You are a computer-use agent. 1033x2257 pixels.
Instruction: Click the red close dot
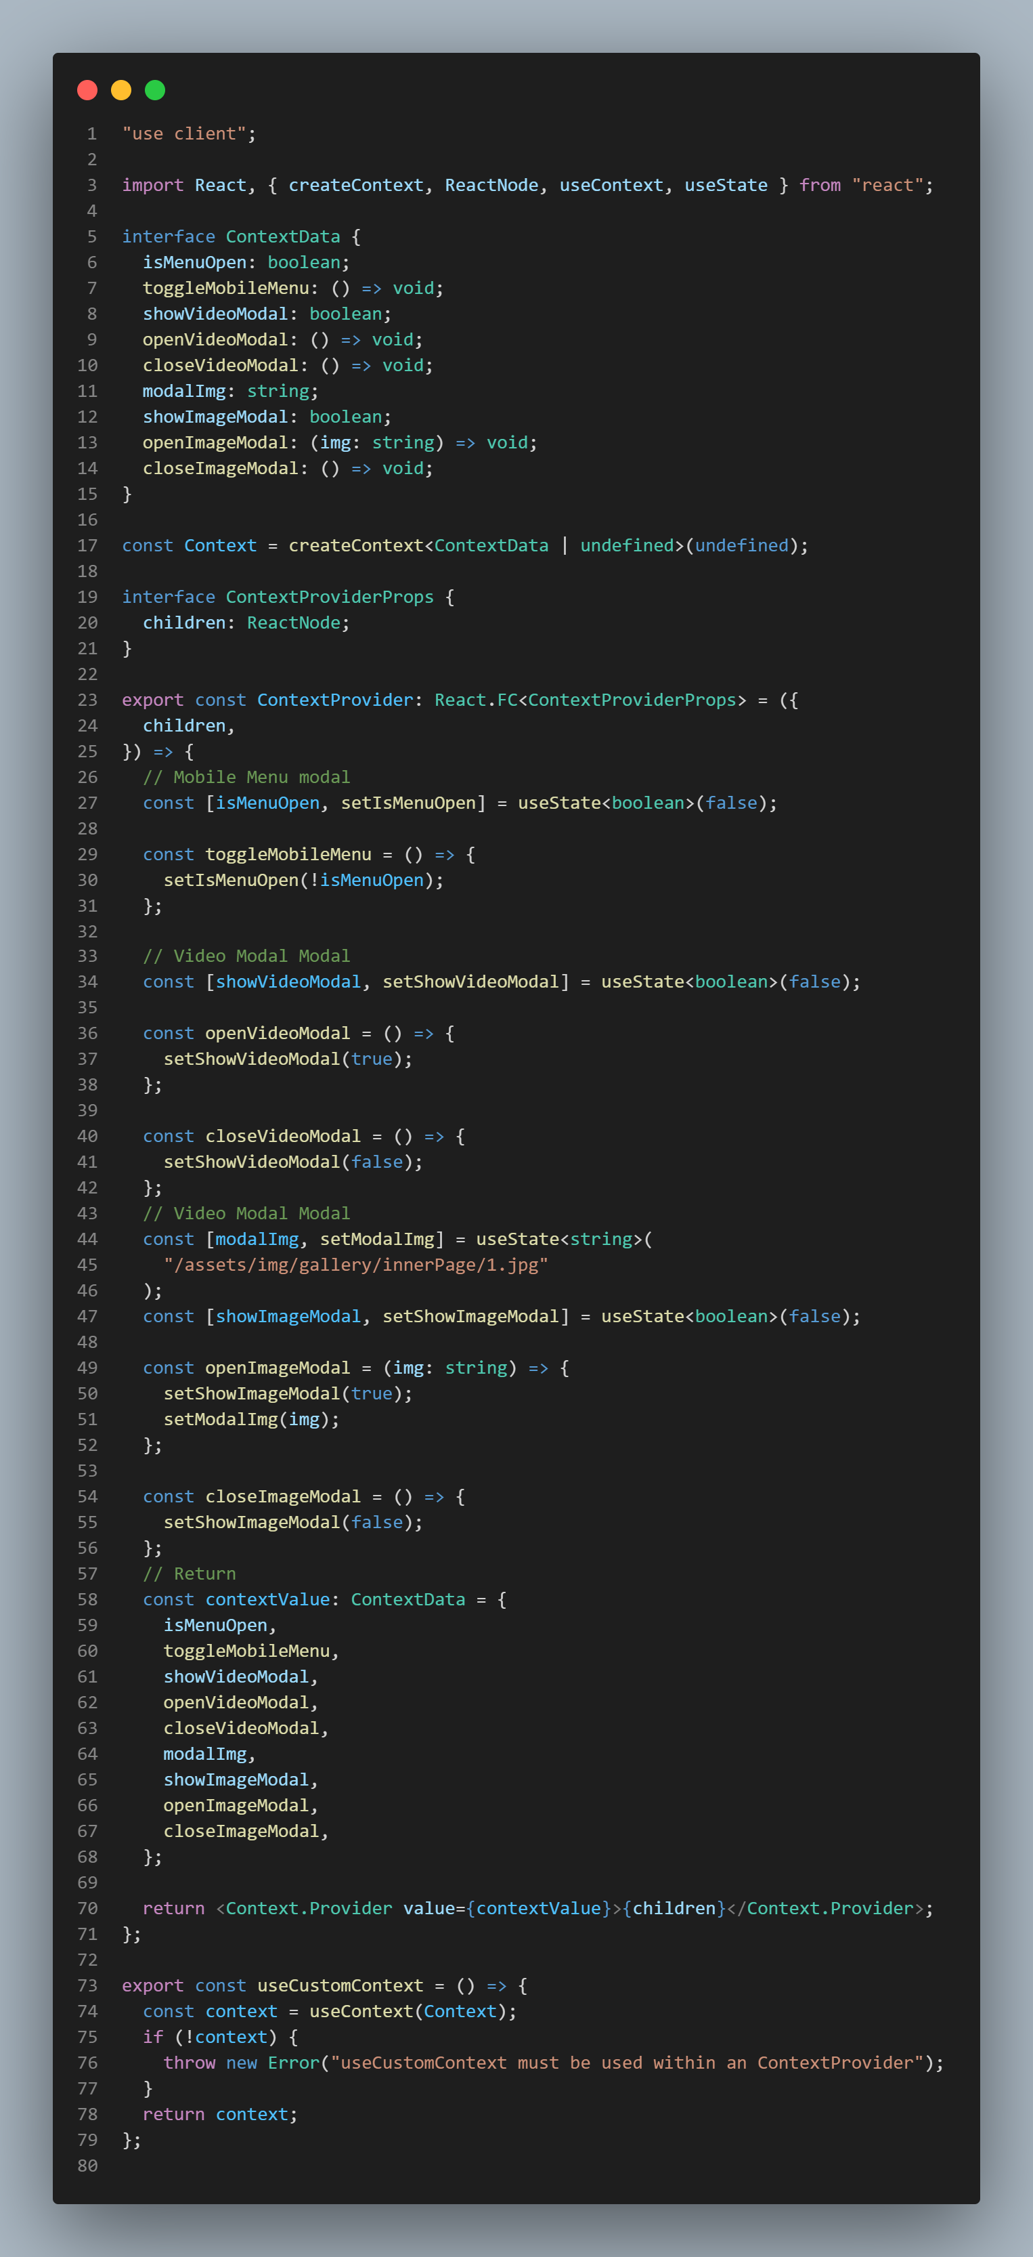tap(87, 90)
